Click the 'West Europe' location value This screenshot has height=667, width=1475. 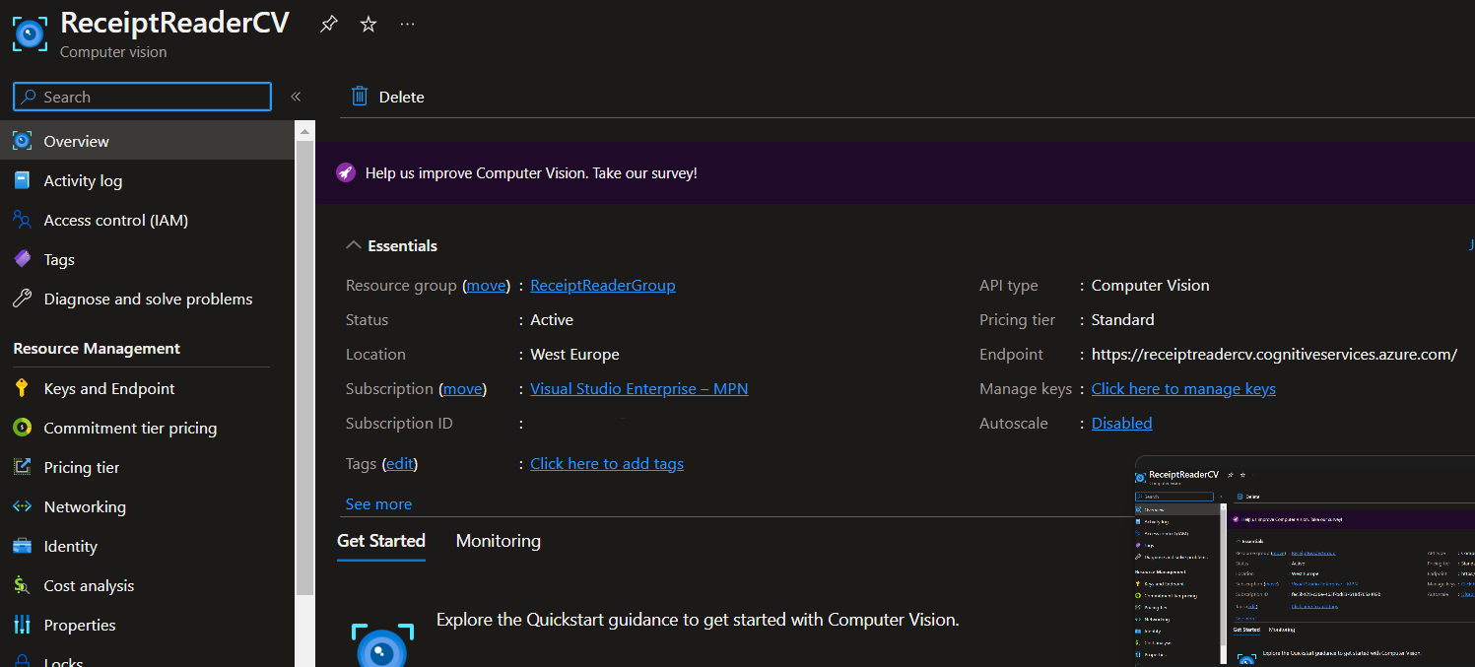[574, 355]
